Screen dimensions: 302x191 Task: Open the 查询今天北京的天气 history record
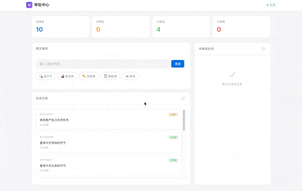pos(109,166)
